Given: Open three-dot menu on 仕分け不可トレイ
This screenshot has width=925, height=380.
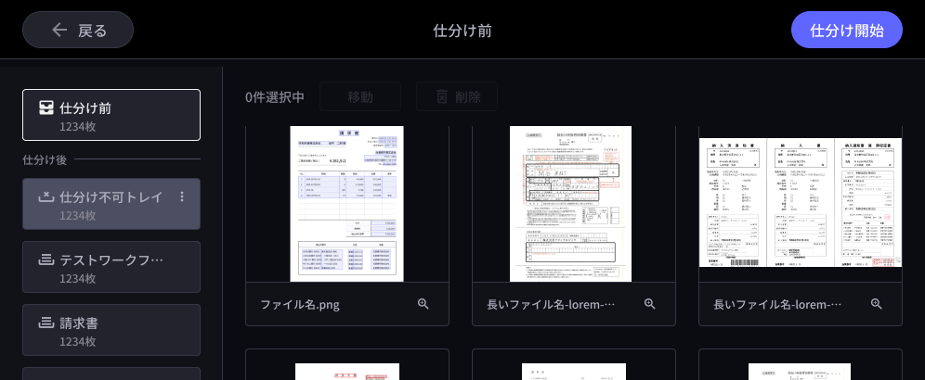Looking at the screenshot, I should click(x=182, y=196).
